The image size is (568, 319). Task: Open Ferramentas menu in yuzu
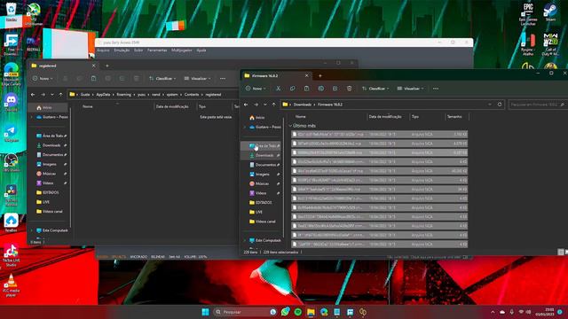[157, 51]
